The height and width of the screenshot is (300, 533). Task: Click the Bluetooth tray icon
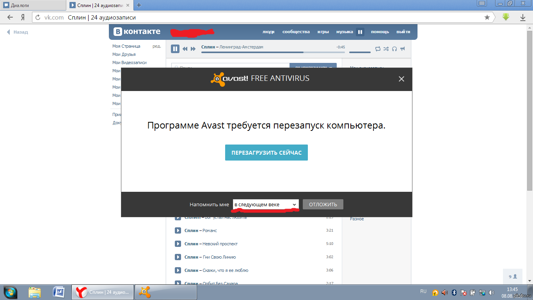[x=454, y=293]
